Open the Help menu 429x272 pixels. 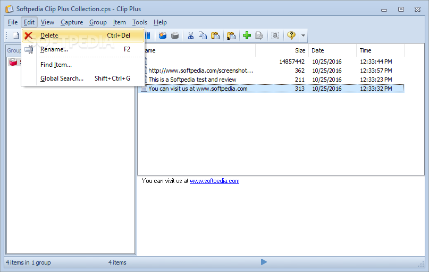tap(160, 22)
